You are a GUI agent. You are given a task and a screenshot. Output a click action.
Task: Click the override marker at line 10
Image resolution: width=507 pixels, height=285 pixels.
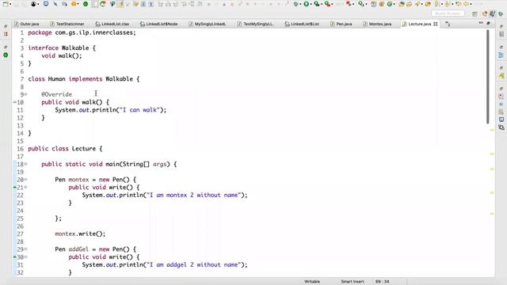(14, 102)
